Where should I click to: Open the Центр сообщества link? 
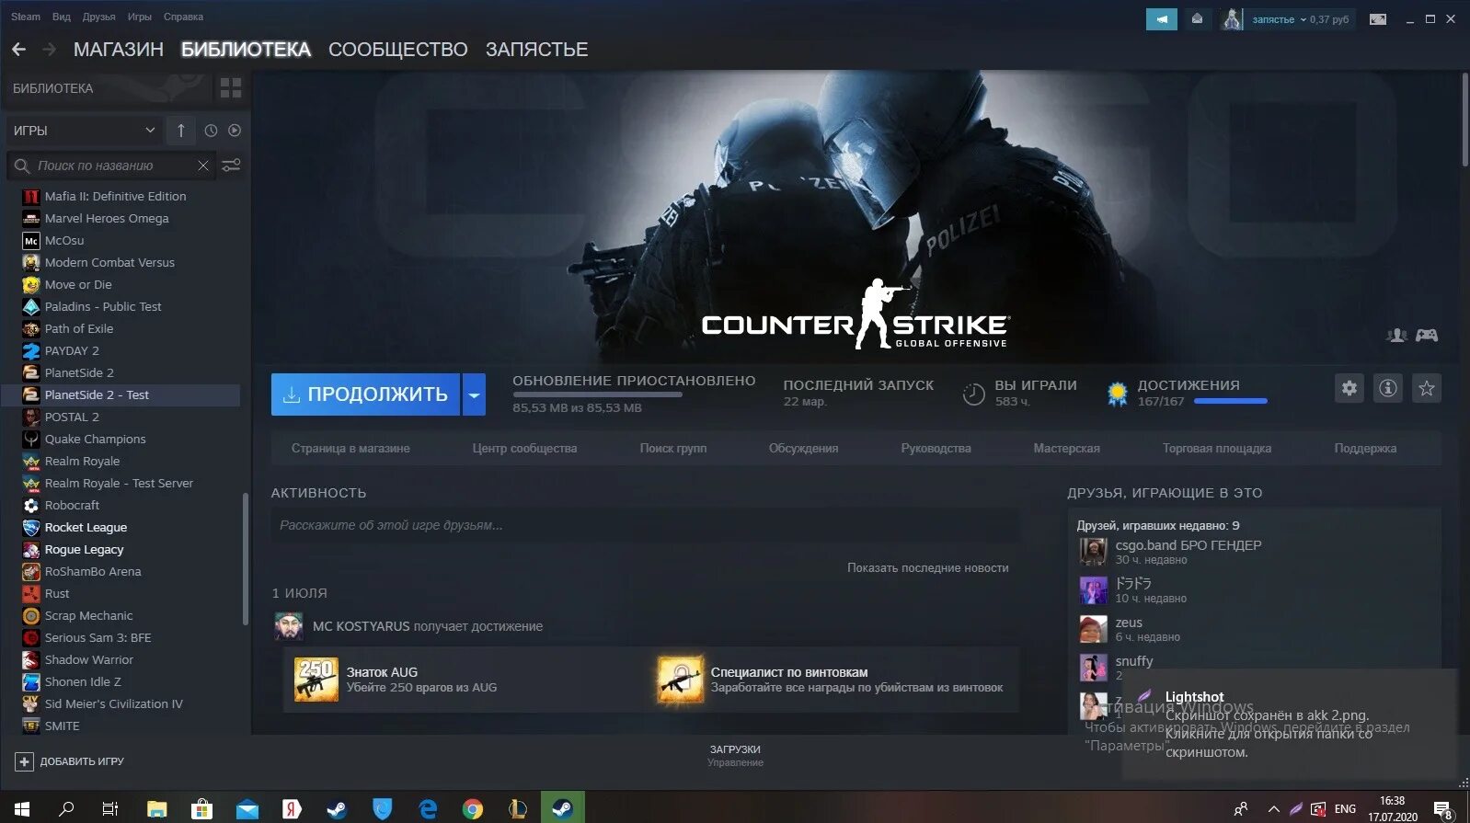tap(524, 449)
